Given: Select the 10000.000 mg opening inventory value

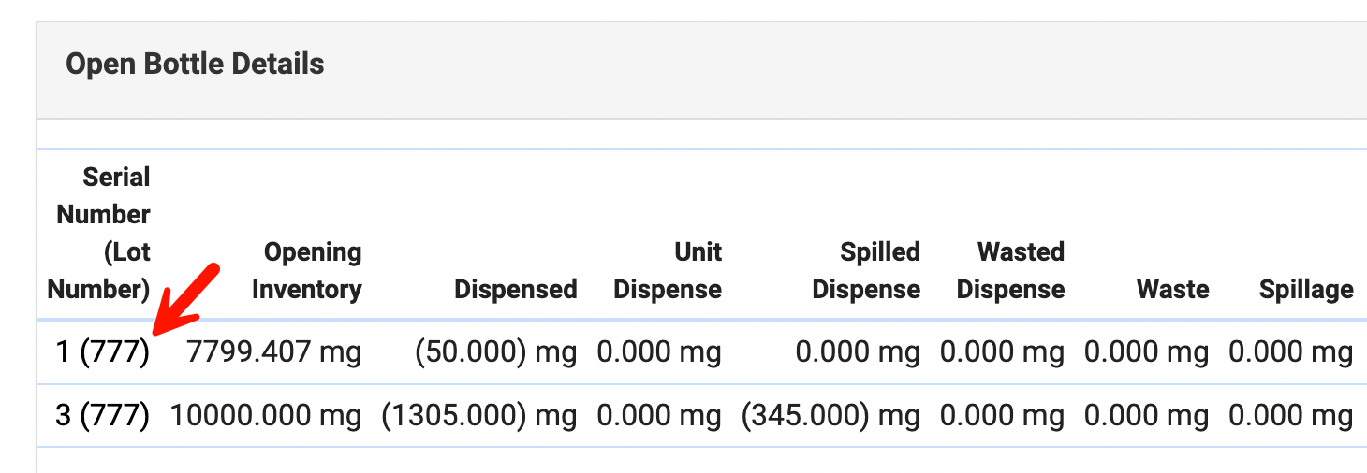Looking at the screenshot, I should click(265, 416).
